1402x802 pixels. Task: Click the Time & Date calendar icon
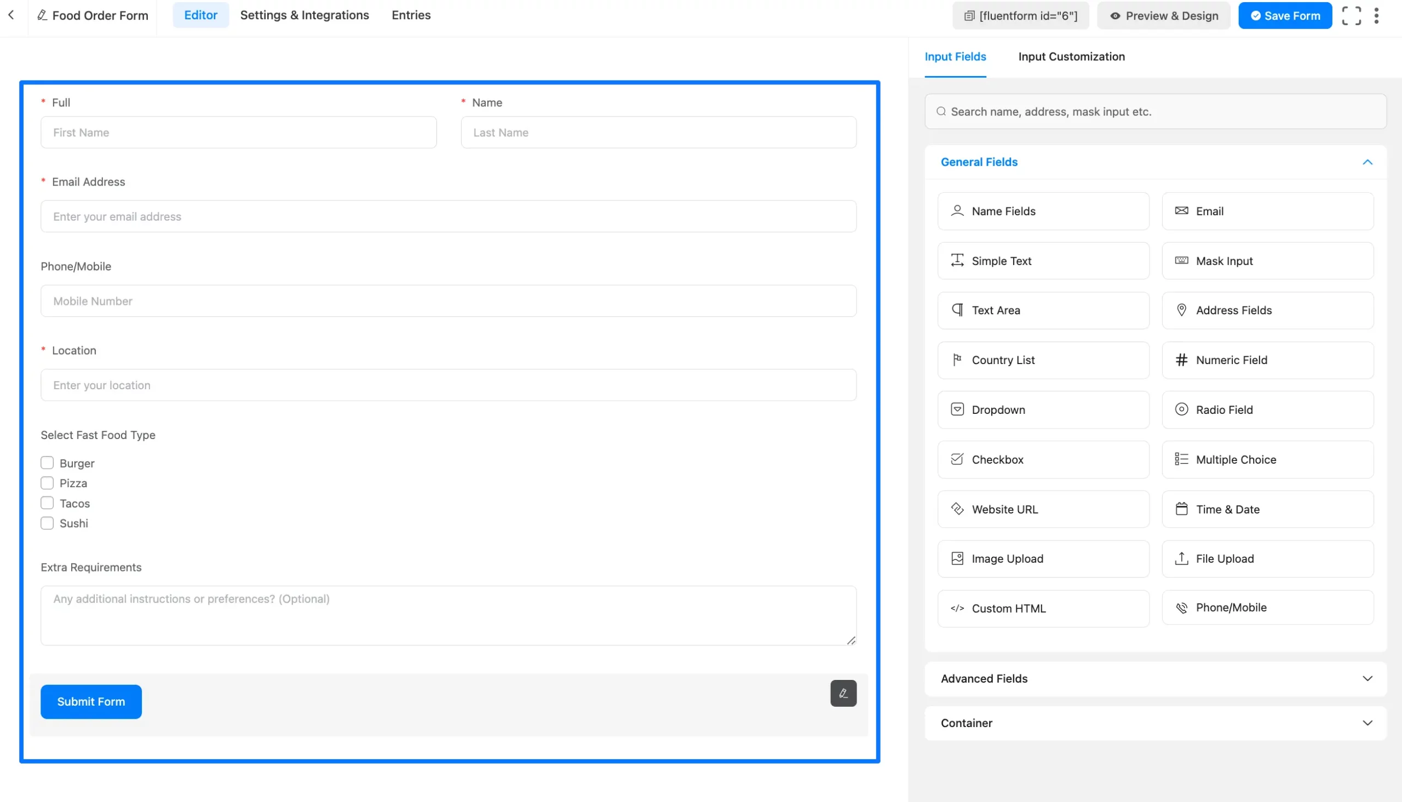[x=1181, y=509]
